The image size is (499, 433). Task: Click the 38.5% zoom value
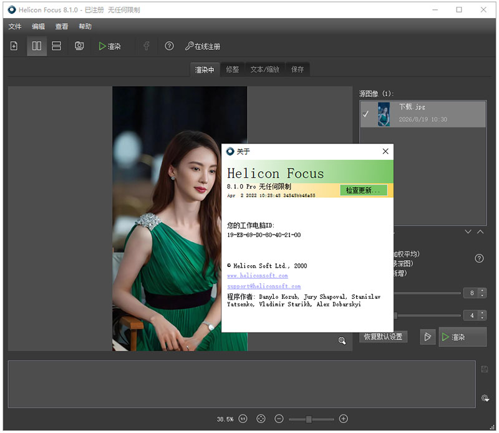pyautogui.click(x=225, y=419)
